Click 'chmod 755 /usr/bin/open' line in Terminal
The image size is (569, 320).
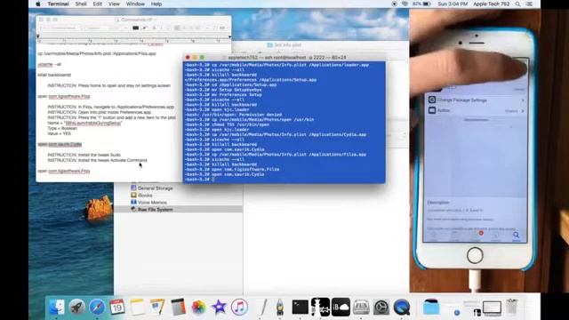(x=228, y=124)
